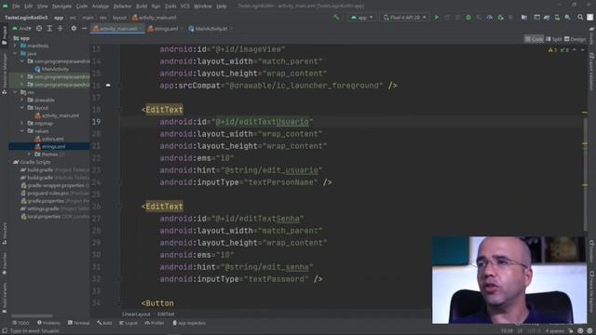The height and width of the screenshot is (335, 596).
Task: Select the activity_main.xml editor tab
Action: tap(117, 29)
